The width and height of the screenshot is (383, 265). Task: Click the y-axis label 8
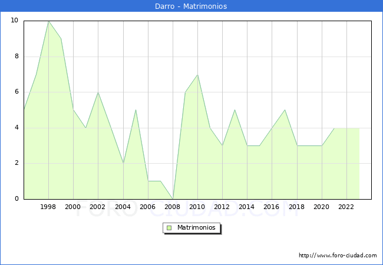[x=16, y=57]
